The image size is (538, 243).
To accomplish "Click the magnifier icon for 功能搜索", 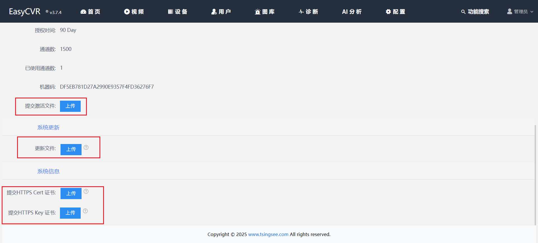I will pyautogui.click(x=463, y=12).
